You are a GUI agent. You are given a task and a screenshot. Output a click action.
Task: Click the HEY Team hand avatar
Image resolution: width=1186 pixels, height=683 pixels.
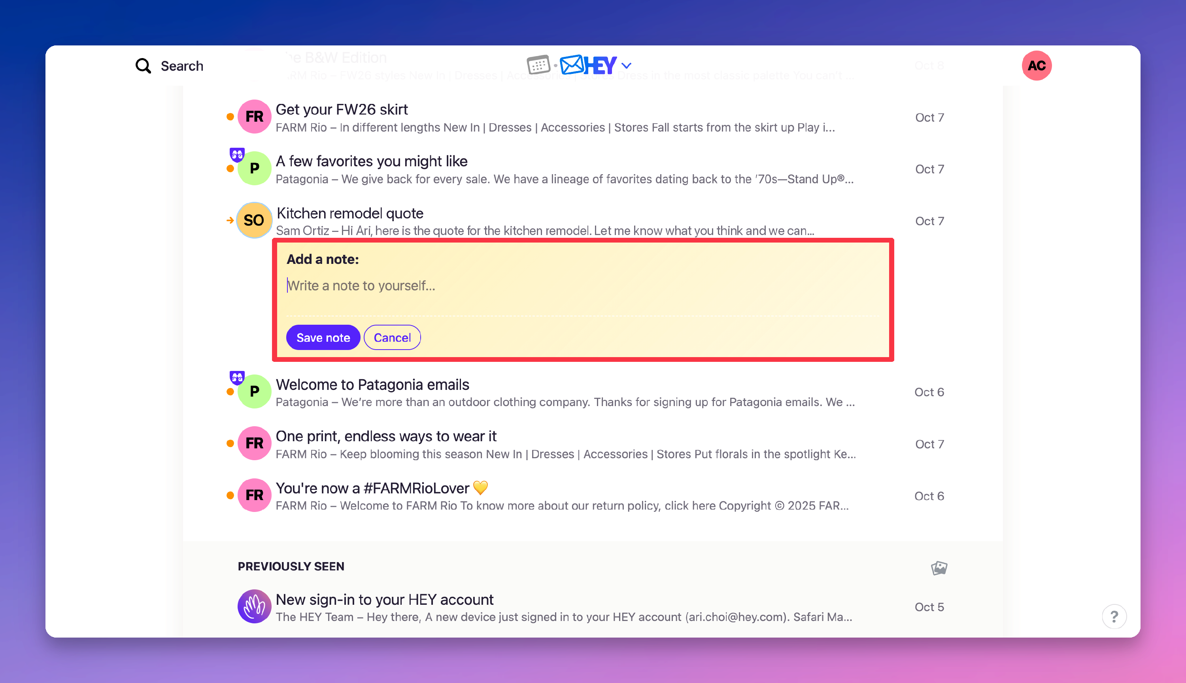click(x=254, y=606)
